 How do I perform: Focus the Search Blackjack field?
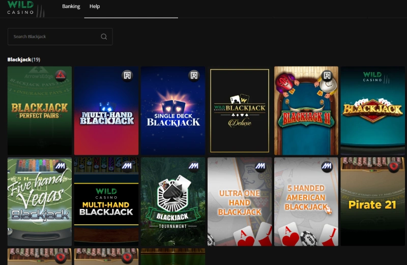(60, 37)
